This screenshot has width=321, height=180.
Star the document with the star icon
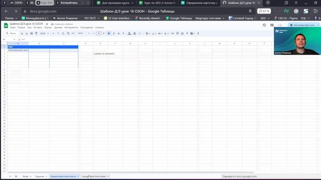pyautogui.click(x=47, y=24)
